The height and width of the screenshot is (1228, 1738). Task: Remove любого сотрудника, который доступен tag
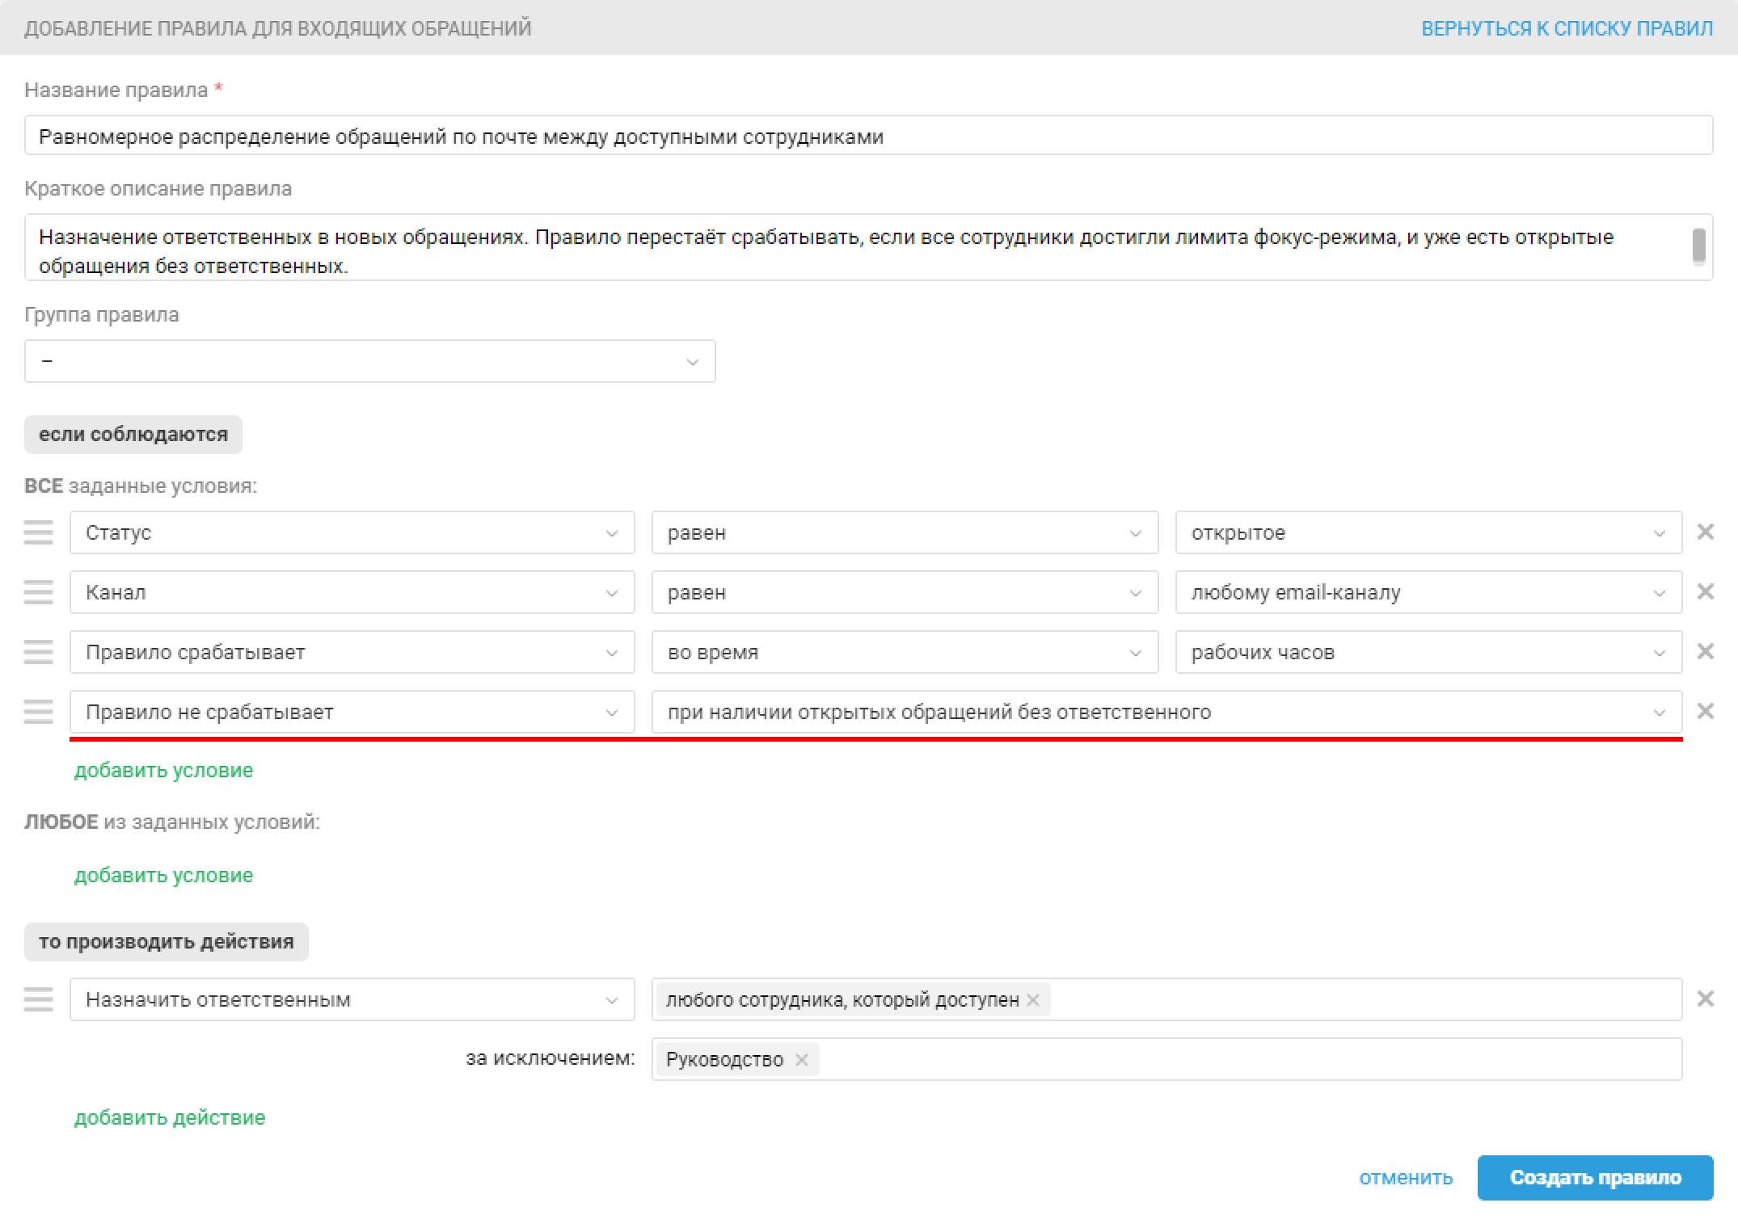[x=1032, y=999]
